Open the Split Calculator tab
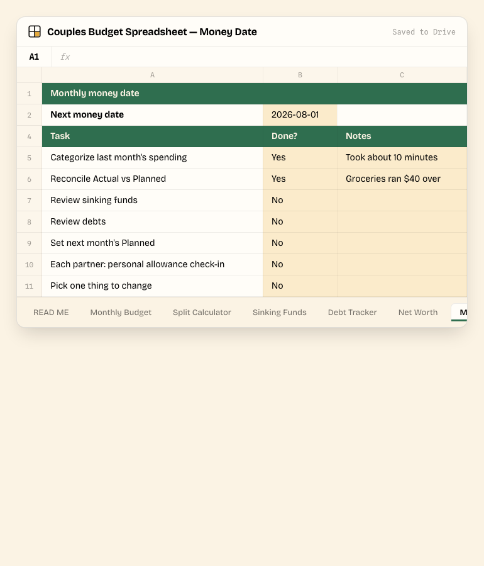 (x=202, y=312)
